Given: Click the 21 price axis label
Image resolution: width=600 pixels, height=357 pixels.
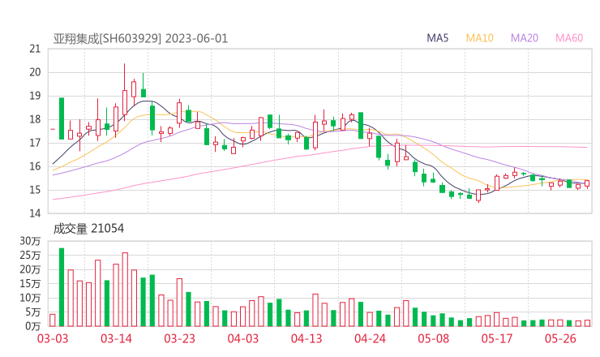Looking at the screenshot, I should (35, 49).
